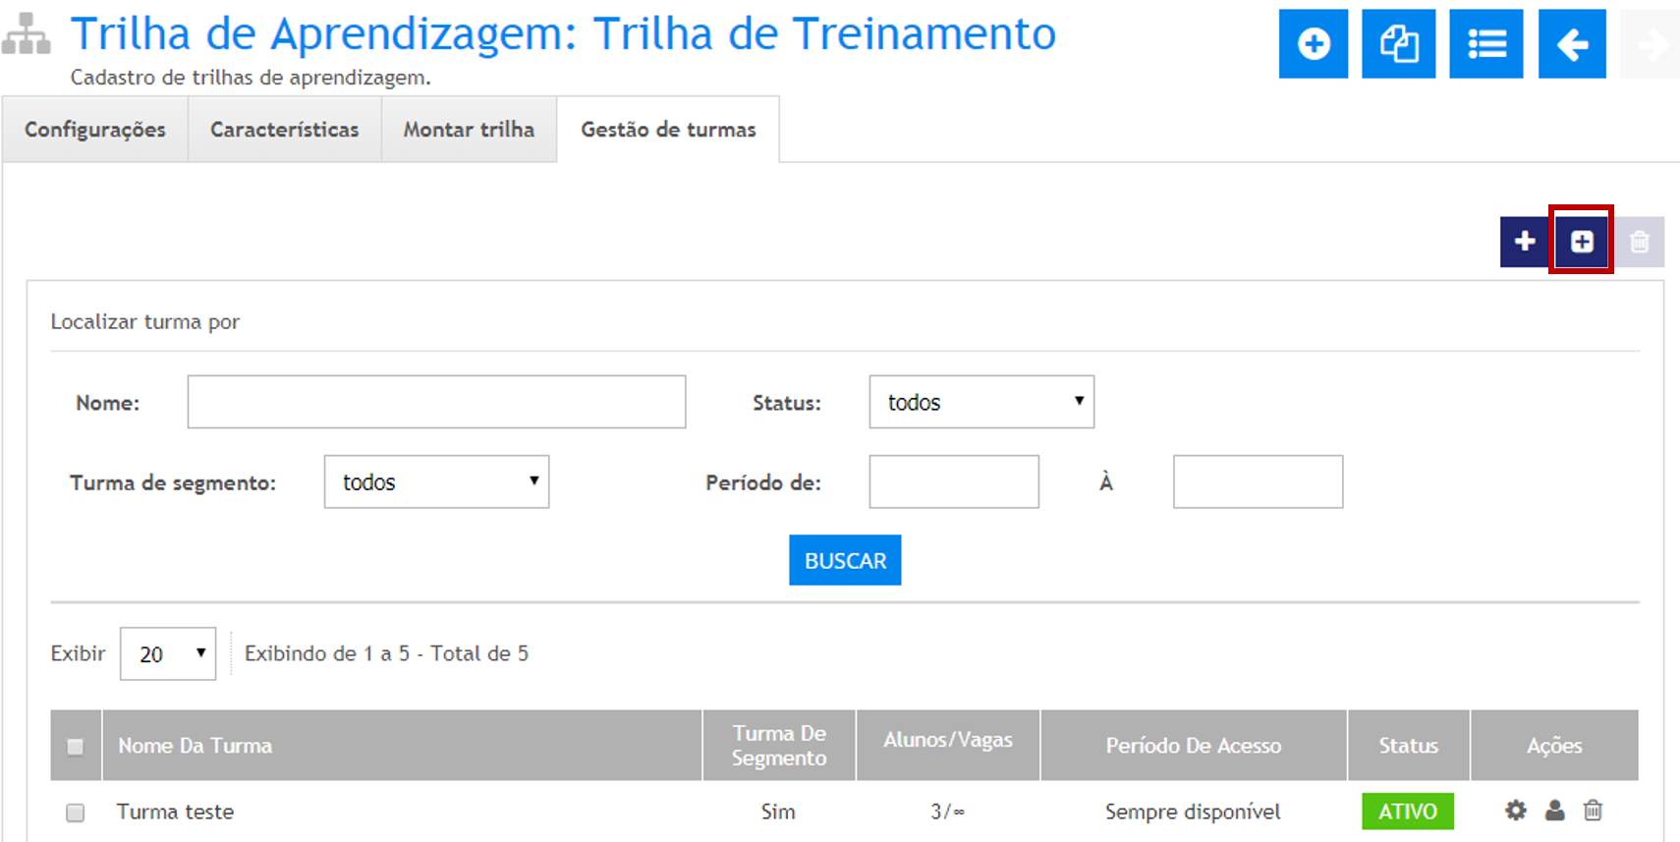Tick the checkbox for Turma teste

[75, 813]
